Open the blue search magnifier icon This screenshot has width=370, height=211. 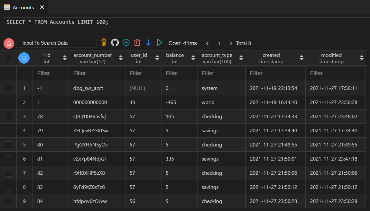[24, 58]
